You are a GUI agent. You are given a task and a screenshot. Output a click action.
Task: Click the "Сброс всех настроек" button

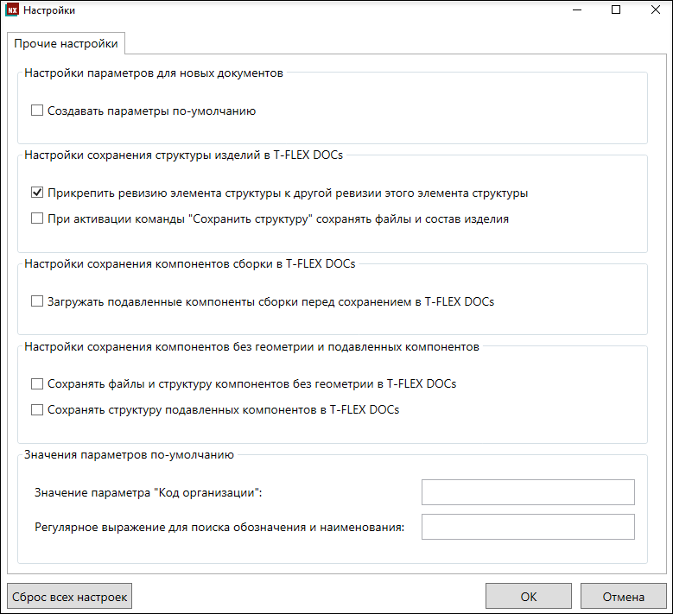tap(69, 596)
